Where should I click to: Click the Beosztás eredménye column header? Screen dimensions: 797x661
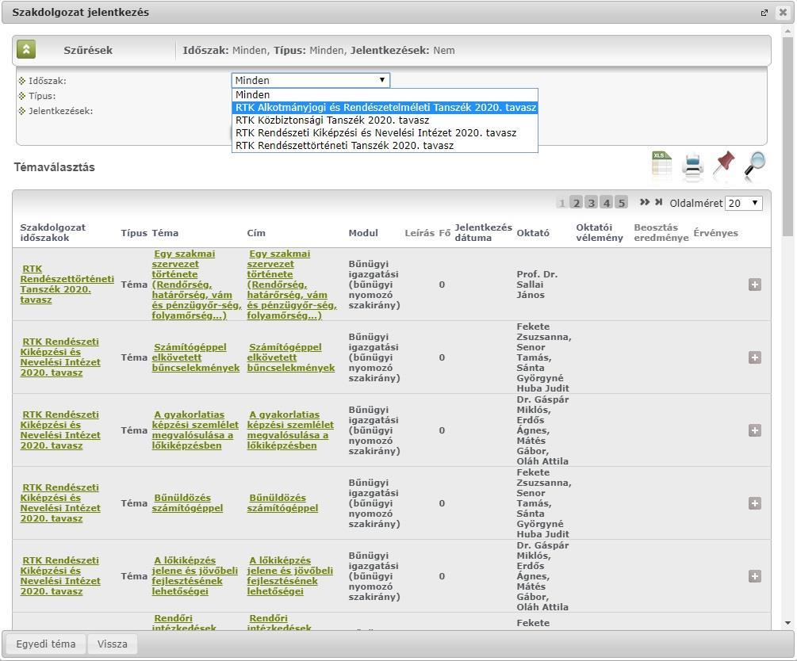tap(661, 233)
